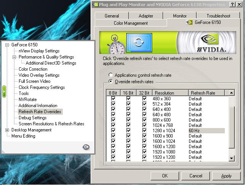
Task: Click the NVIDIA icon on GeForce 6150 tab
Action: click(189, 22)
